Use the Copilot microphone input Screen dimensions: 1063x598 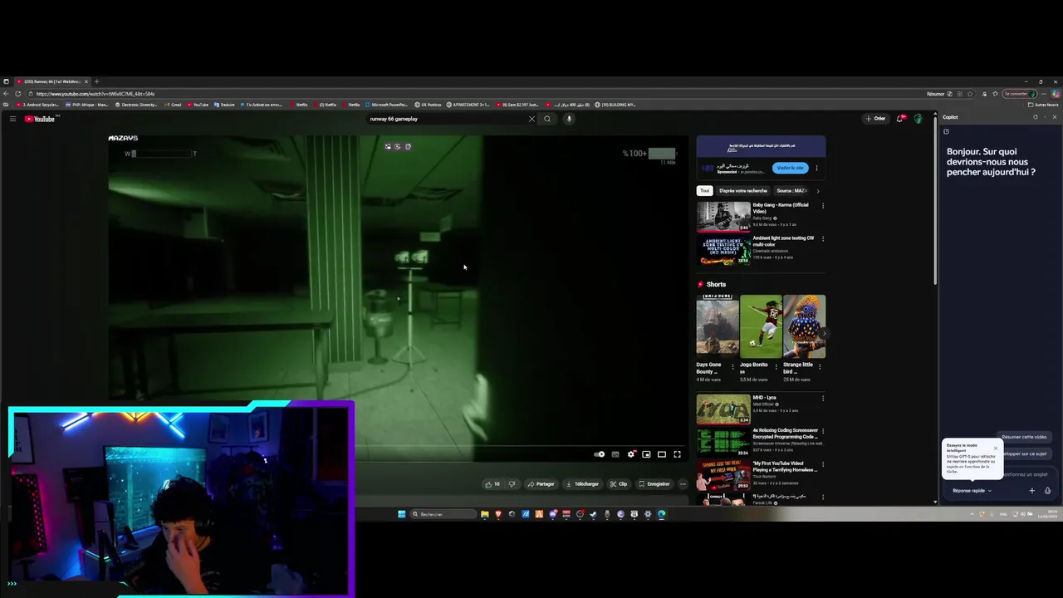[1047, 491]
